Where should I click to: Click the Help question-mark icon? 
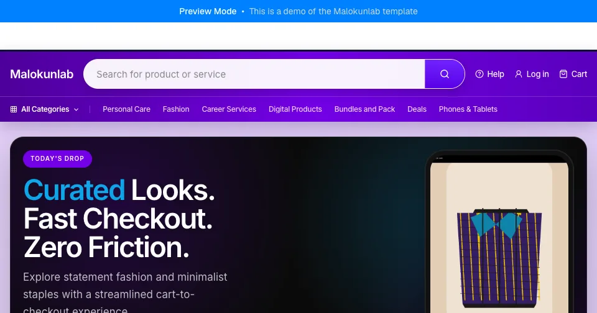479,74
